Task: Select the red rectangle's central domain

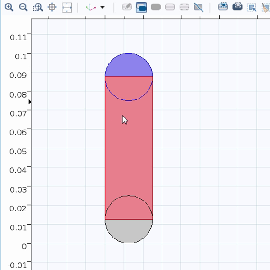Action: click(x=129, y=148)
